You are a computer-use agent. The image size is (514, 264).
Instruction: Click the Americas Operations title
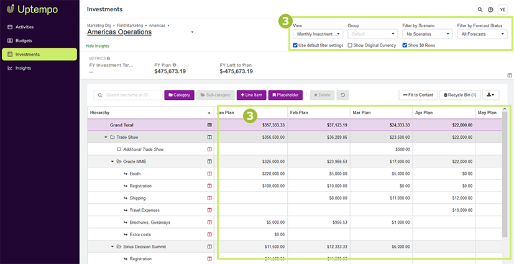pos(119,32)
